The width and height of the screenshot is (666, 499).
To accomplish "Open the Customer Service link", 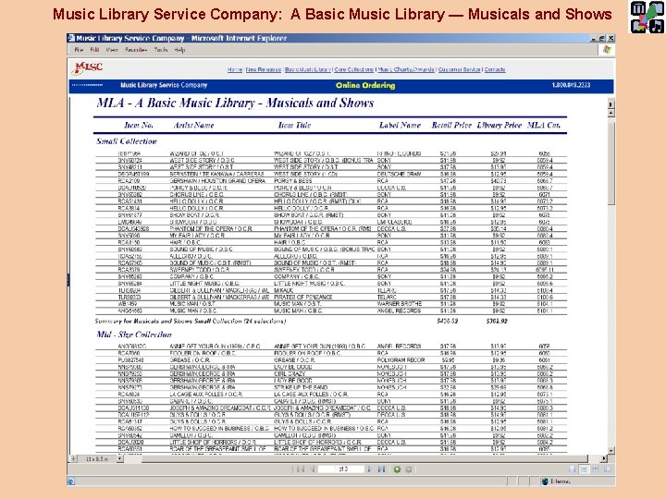I will [459, 69].
